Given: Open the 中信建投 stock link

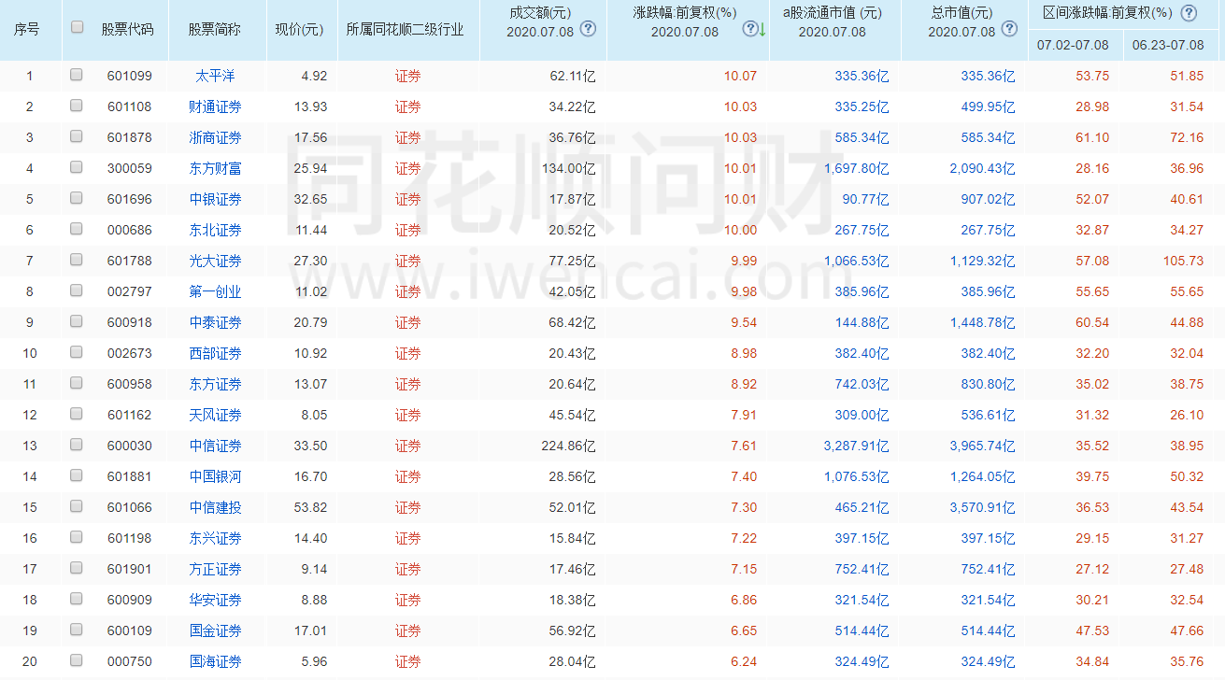Looking at the screenshot, I should [x=215, y=507].
